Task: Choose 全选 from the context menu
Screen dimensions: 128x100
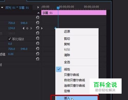Action: point(77,62)
